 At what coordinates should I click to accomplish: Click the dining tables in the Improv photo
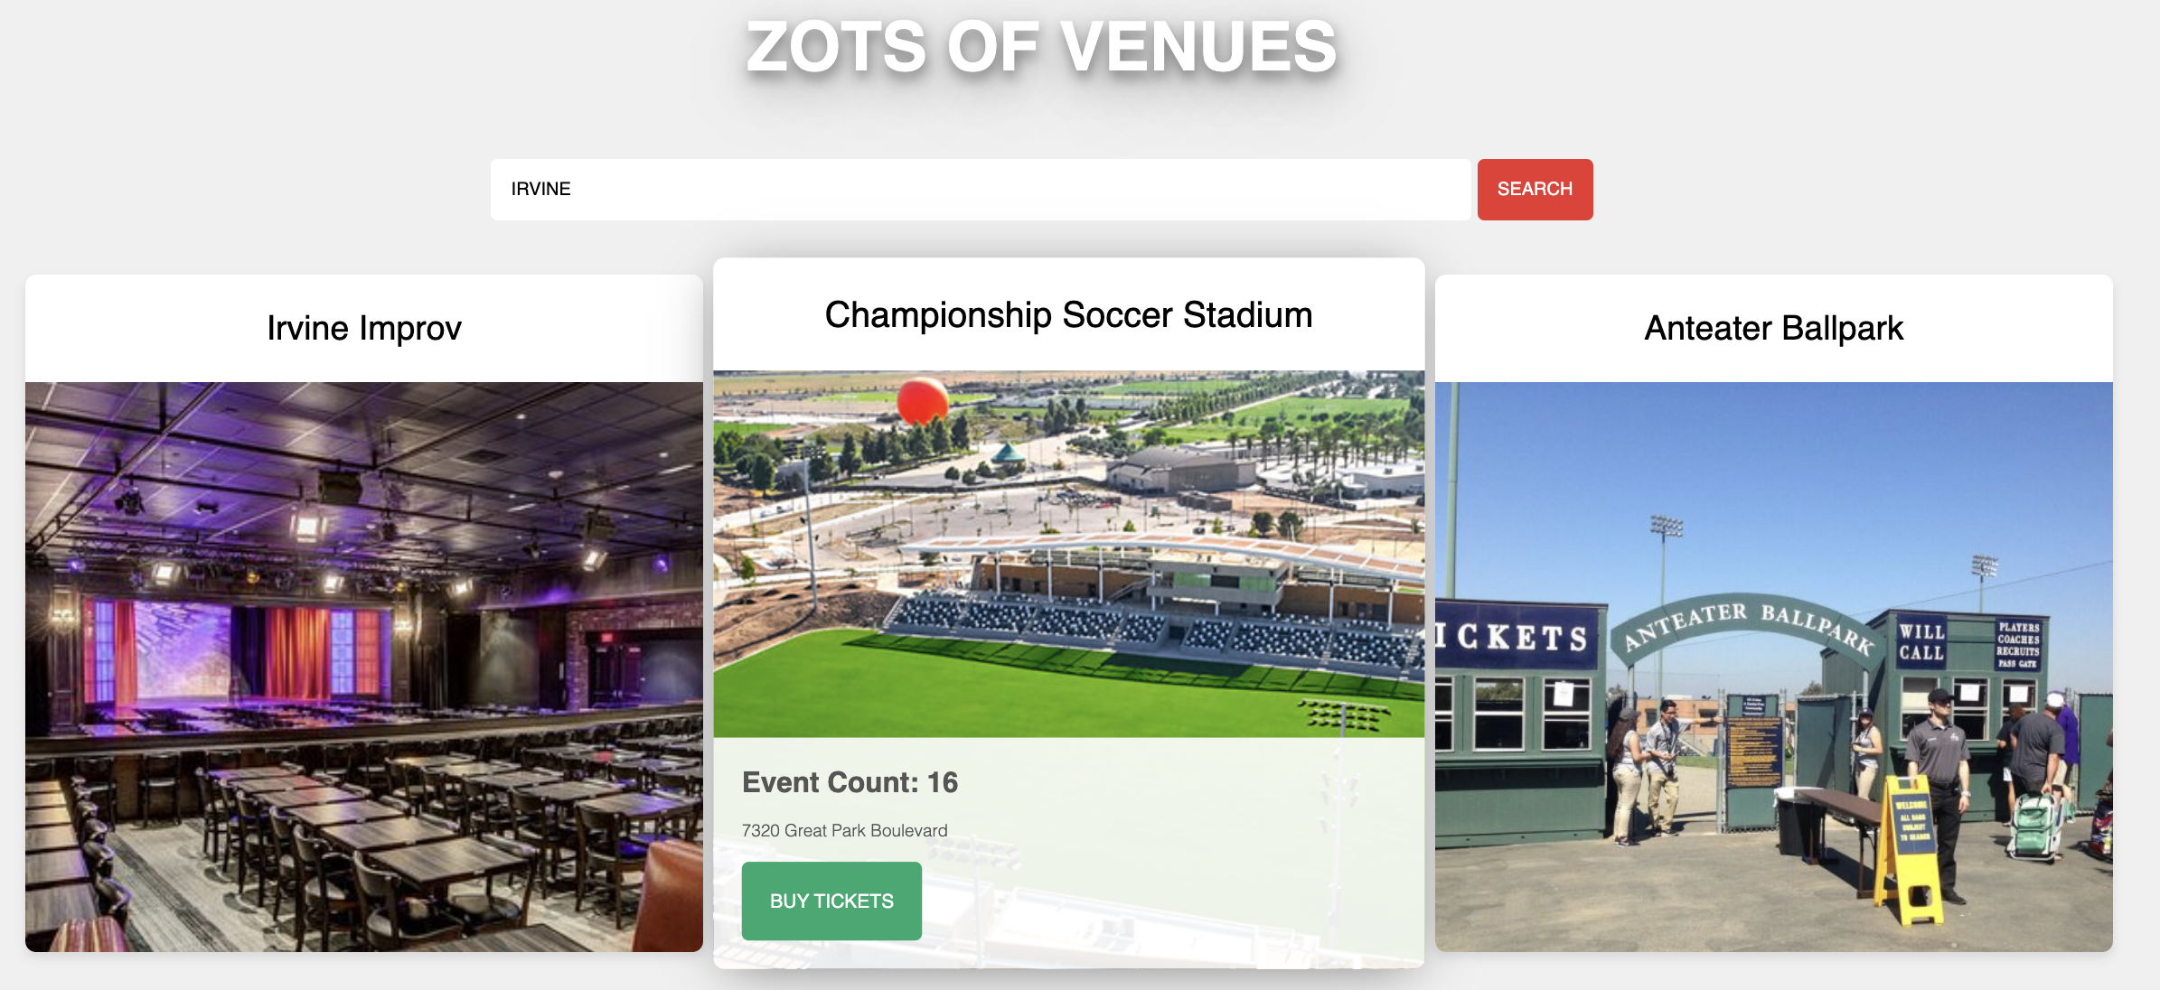pyautogui.click(x=407, y=831)
